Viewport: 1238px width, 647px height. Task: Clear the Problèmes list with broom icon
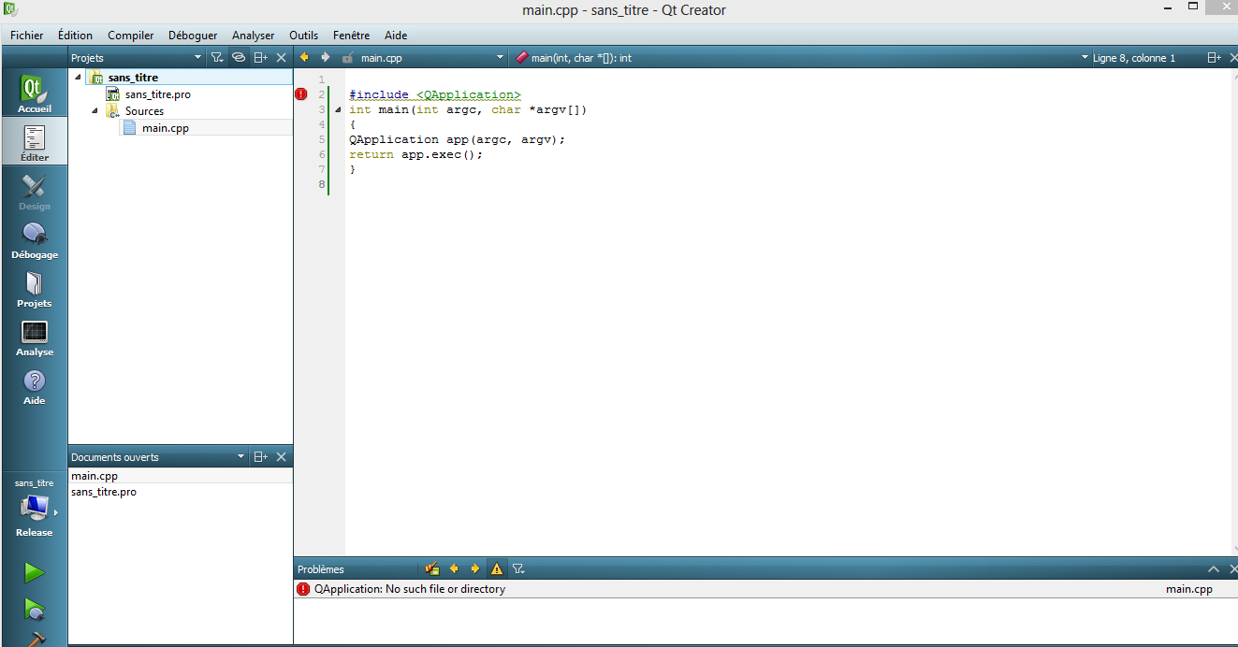(x=431, y=568)
